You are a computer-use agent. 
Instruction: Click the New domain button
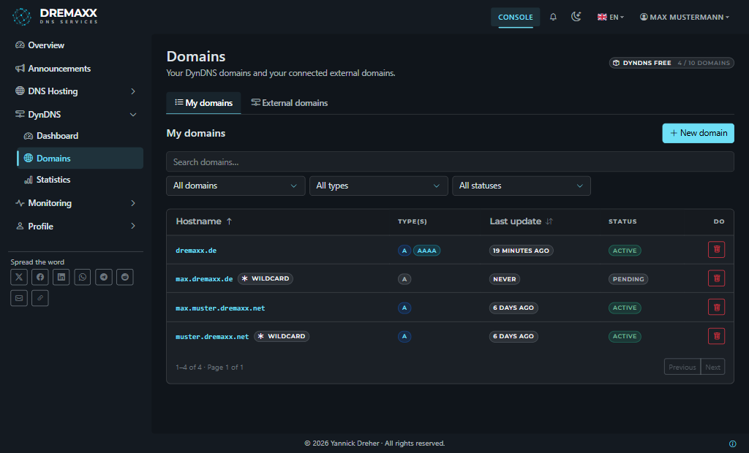[x=698, y=133]
